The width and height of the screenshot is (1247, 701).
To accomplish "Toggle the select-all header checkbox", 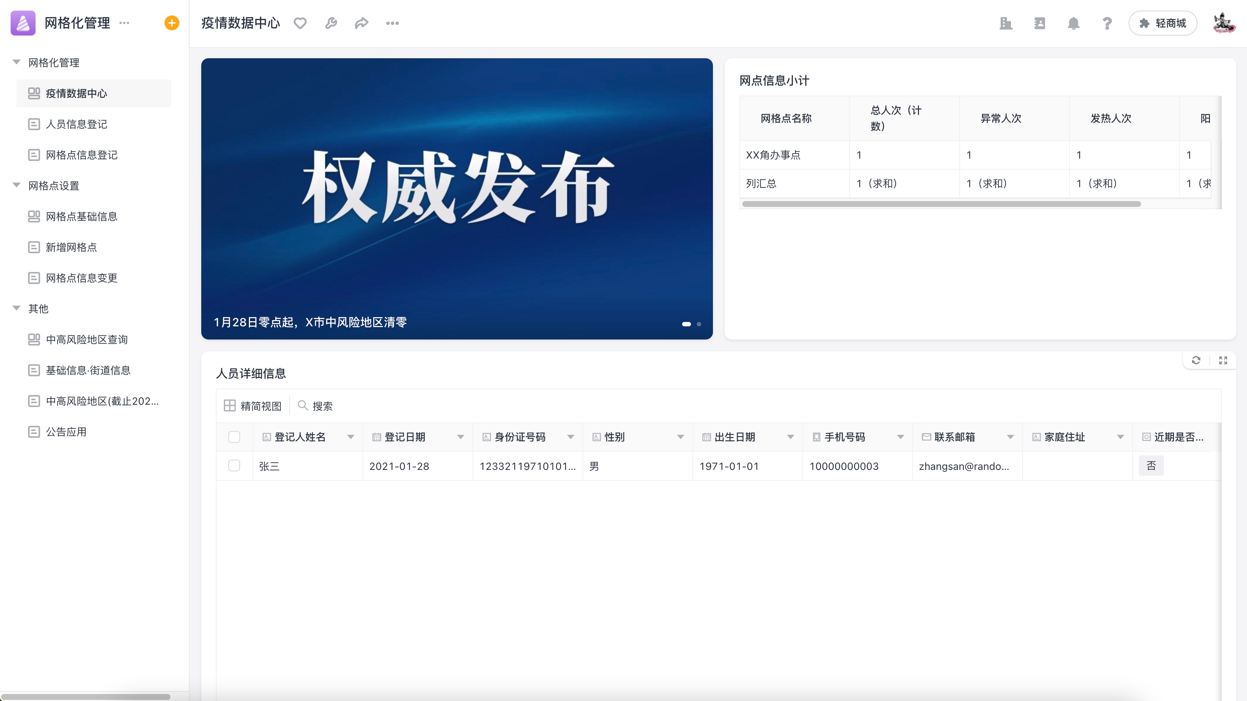I will (234, 437).
